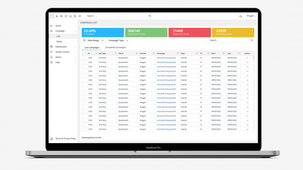Toggle the sidebar with the hamburger icon
The width and height of the screenshot is (303, 170).
point(80,16)
